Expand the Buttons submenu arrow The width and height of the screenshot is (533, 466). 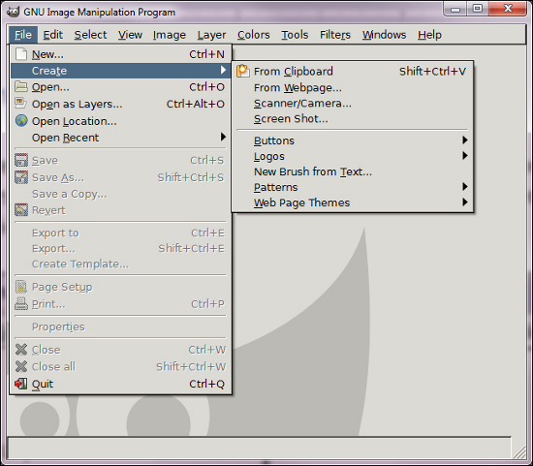coord(464,140)
